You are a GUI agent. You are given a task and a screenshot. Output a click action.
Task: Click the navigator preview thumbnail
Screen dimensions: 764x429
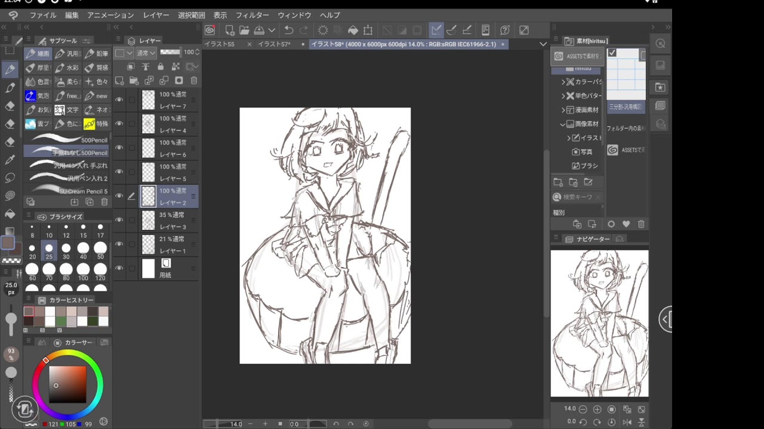coord(599,323)
